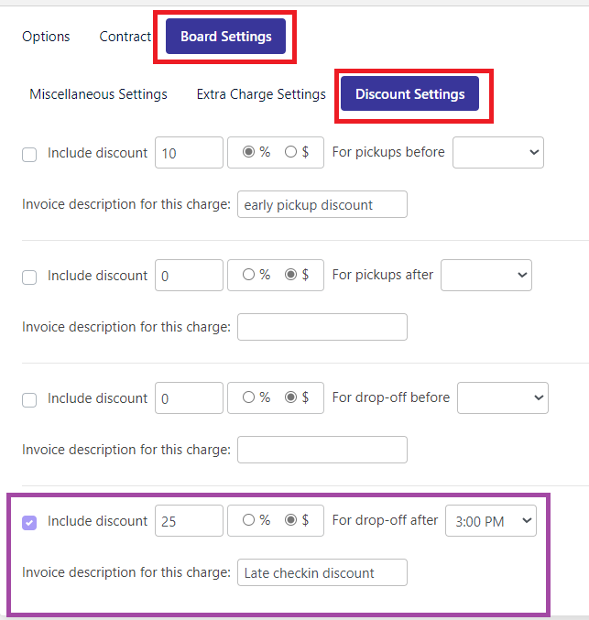Screen dimensions: 589x620
Task: Open the 3:00 PM drop-off after dropdown
Action: pos(491,520)
